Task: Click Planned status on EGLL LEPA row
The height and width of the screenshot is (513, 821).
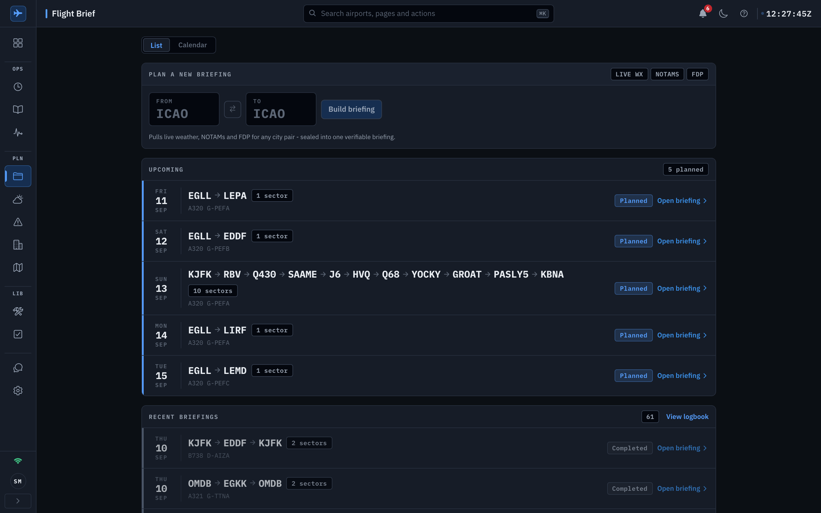Action: (x=633, y=201)
